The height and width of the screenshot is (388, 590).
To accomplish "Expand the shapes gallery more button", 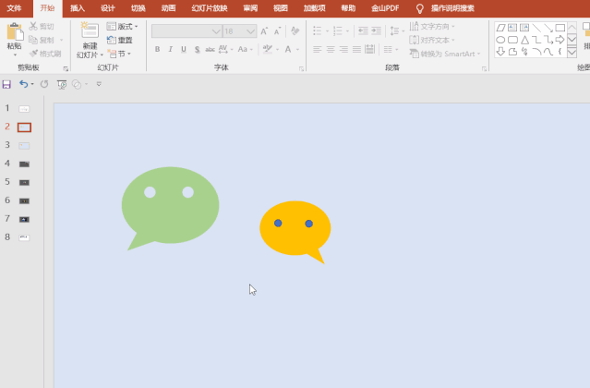I will coord(572,52).
